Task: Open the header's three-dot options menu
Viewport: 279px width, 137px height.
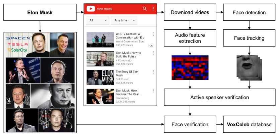Action: click(153, 9)
